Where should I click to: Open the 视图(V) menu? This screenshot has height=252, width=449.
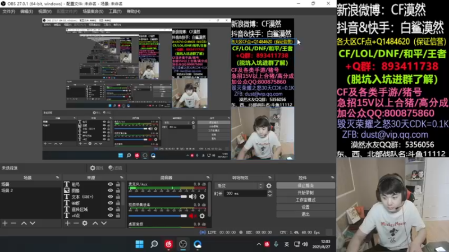[x=45, y=11]
